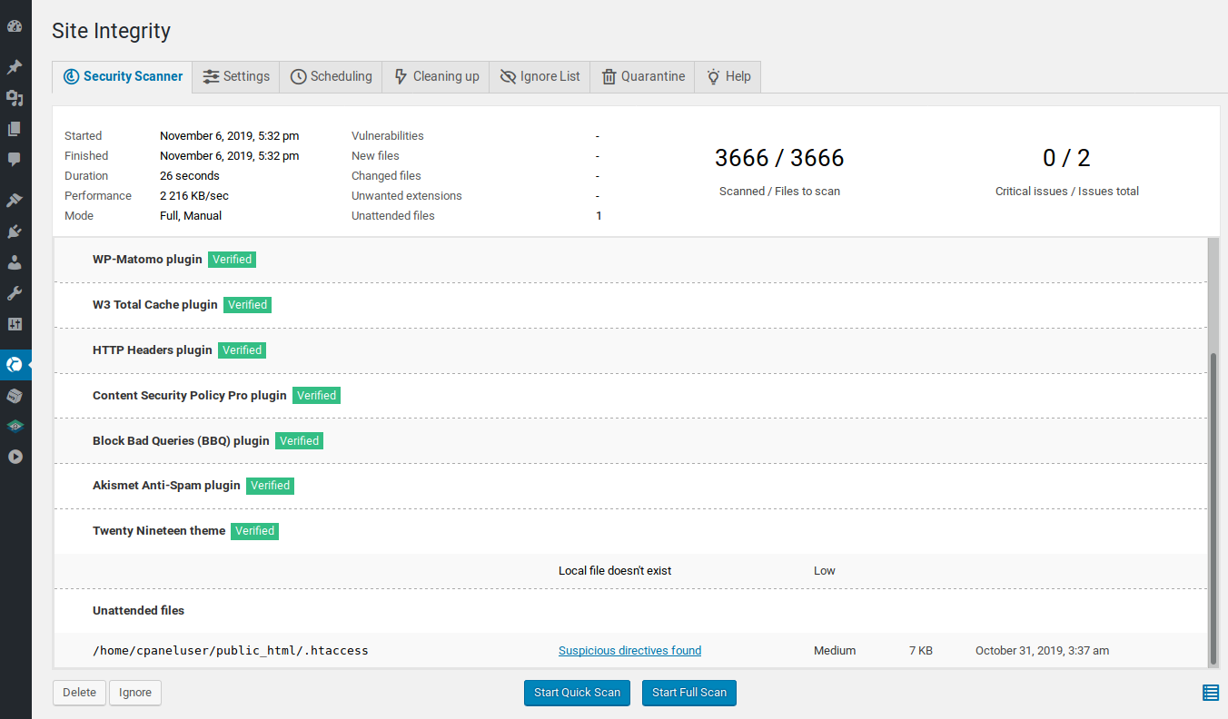Open Plugins via the plug icon
Image resolution: width=1228 pixels, height=719 pixels.
15,231
